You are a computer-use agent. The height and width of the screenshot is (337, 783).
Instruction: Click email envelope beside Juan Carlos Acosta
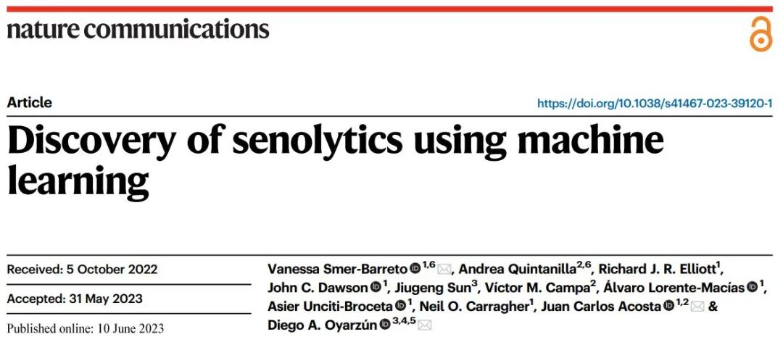pyautogui.click(x=697, y=307)
